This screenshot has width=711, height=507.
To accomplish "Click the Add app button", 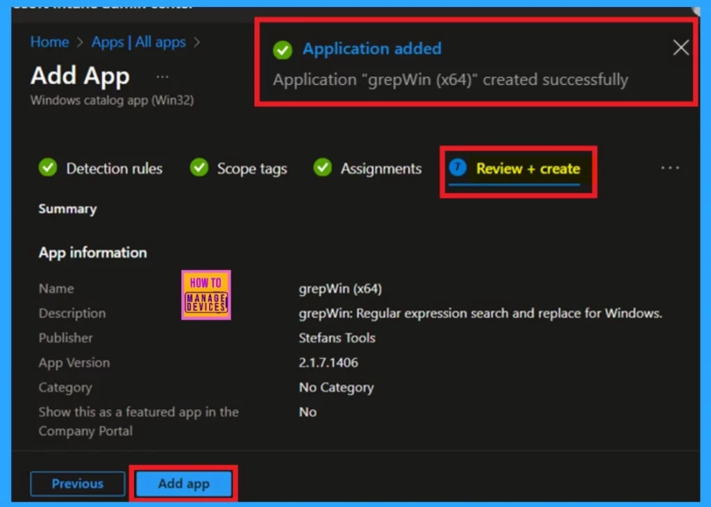I will (x=183, y=483).
